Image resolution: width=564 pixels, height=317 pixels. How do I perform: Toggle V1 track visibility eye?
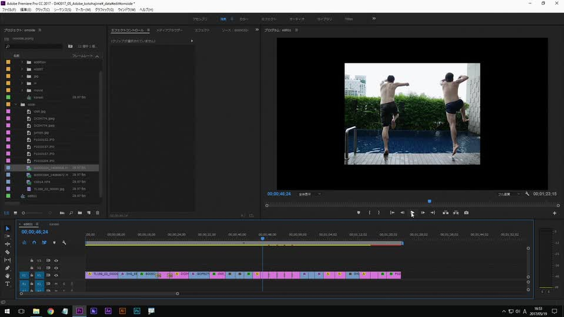56,275
